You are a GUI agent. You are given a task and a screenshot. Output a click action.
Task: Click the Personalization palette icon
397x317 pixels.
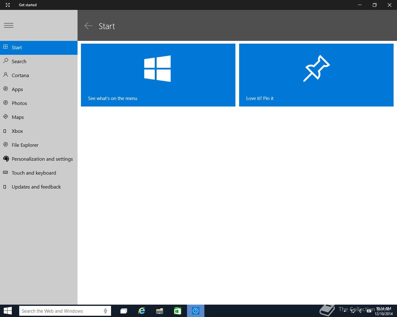6,158
